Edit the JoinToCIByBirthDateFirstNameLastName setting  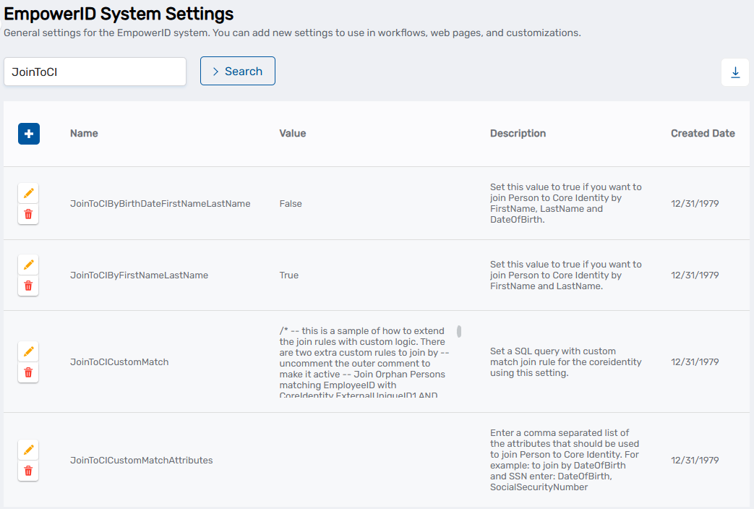tap(28, 193)
